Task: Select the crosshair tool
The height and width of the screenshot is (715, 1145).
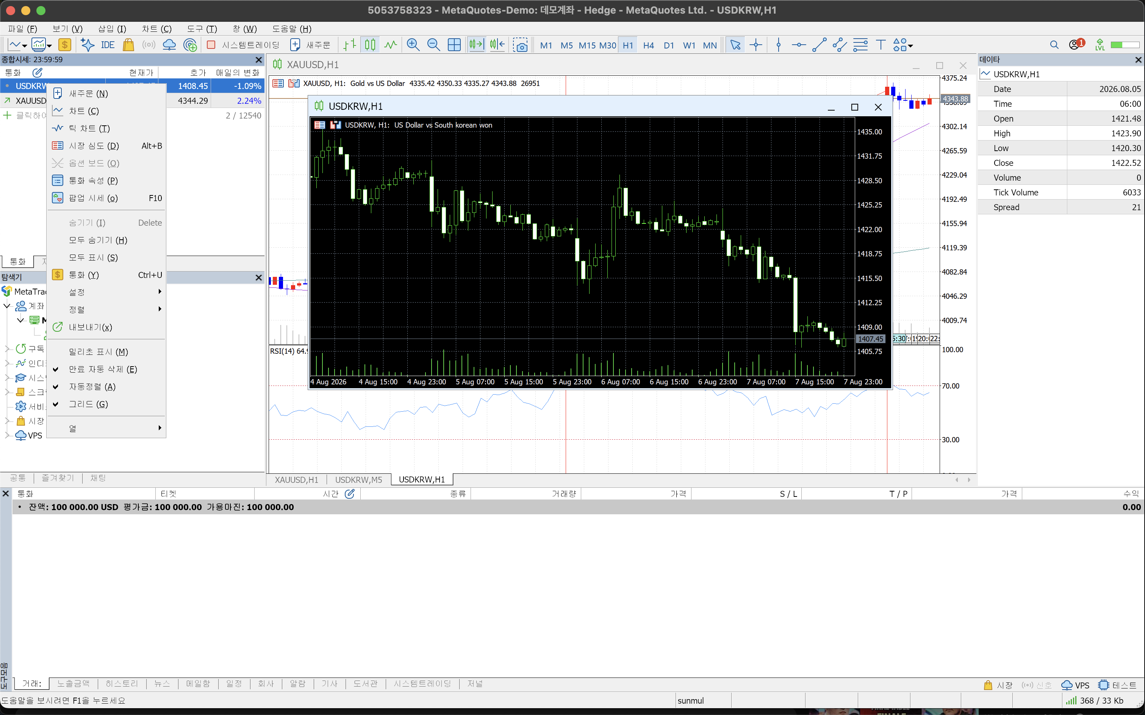Action: (756, 45)
